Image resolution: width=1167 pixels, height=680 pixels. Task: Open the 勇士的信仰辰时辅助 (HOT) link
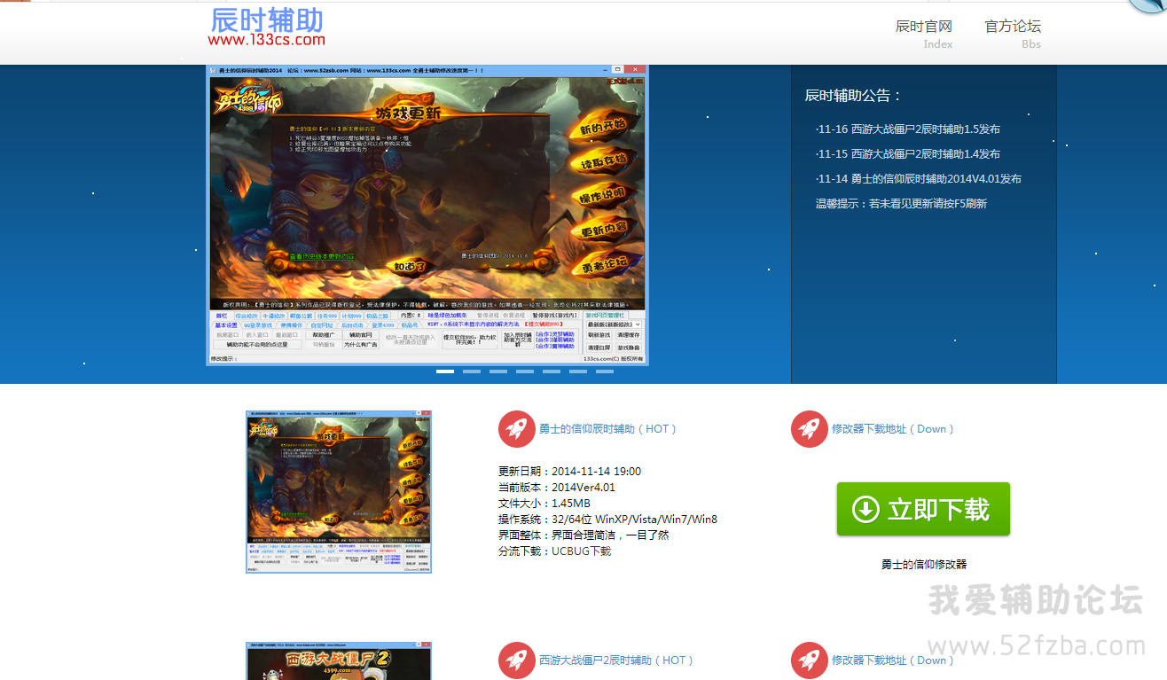(608, 429)
